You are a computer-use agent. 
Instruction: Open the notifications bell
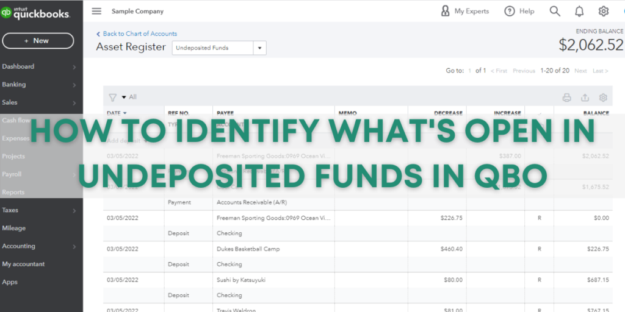tap(579, 11)
